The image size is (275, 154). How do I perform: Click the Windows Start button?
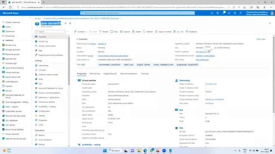[x=105, y=151]
